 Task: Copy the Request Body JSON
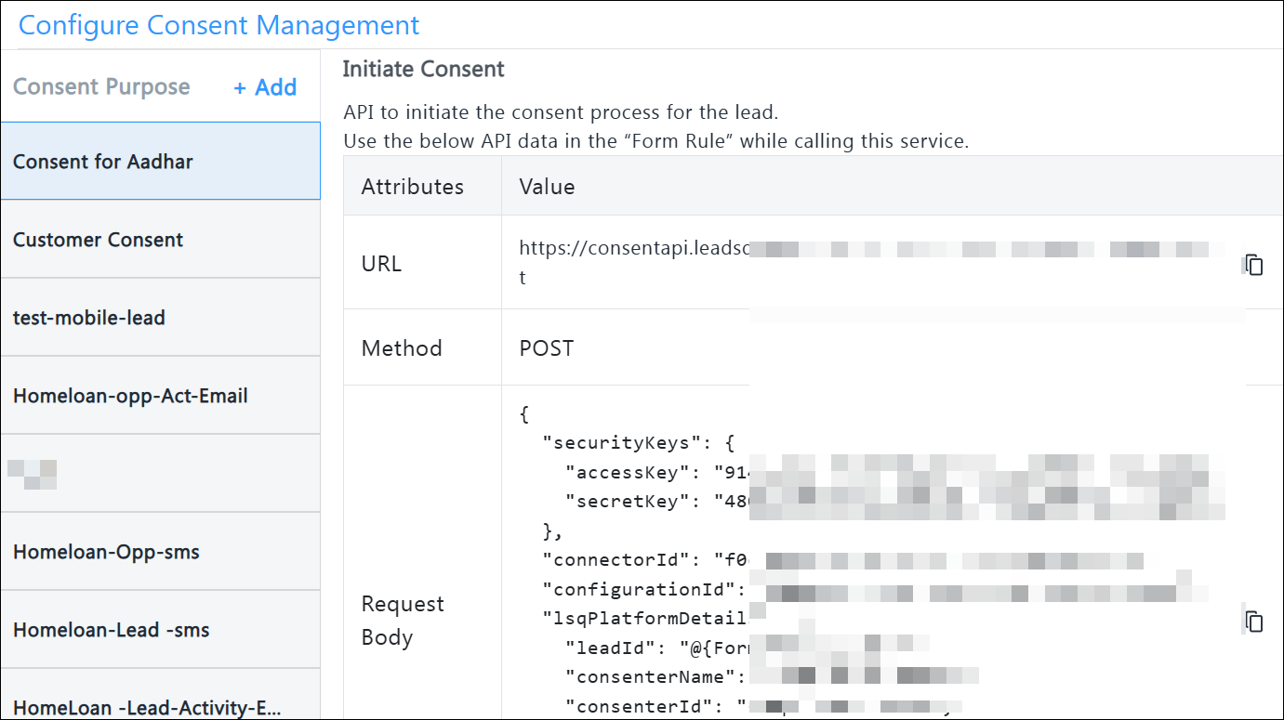pyautogui.click(x=1254, y=622)
